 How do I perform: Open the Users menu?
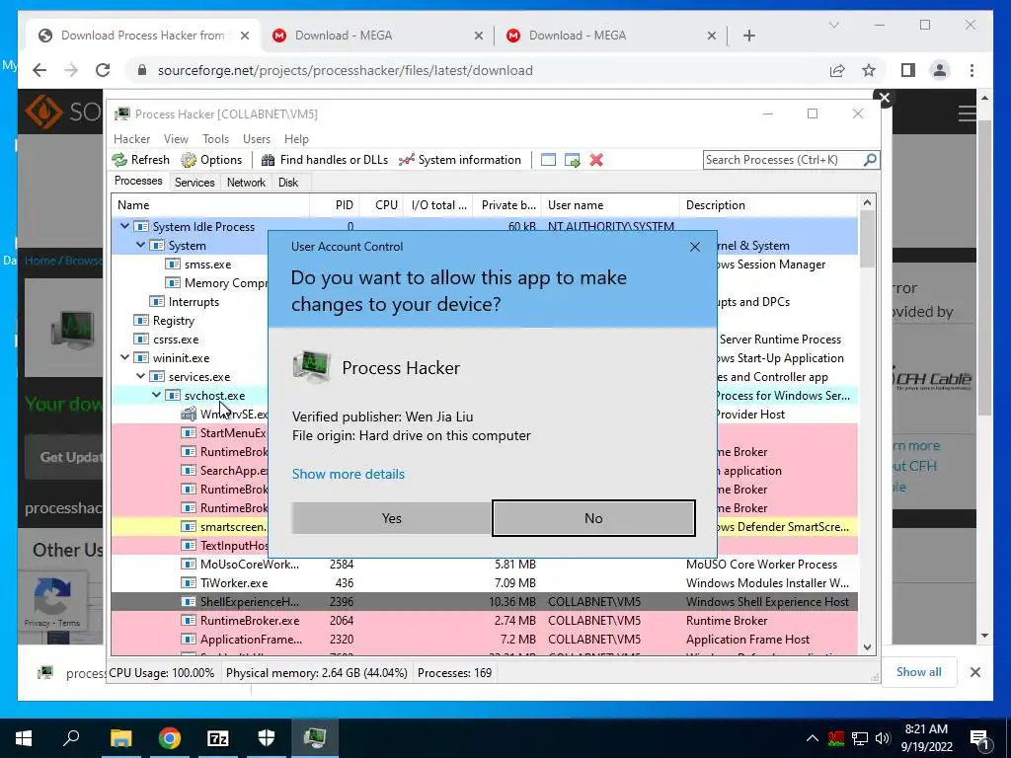click(x=257, y=139)
